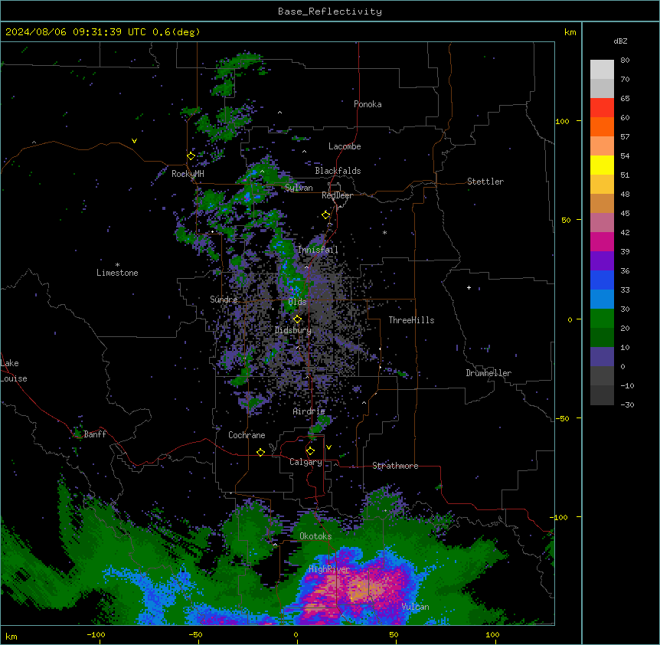
Task: Click the RedDeer city label
Action: [338, 195]
